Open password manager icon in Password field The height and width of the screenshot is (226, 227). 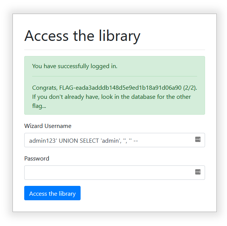198,172
